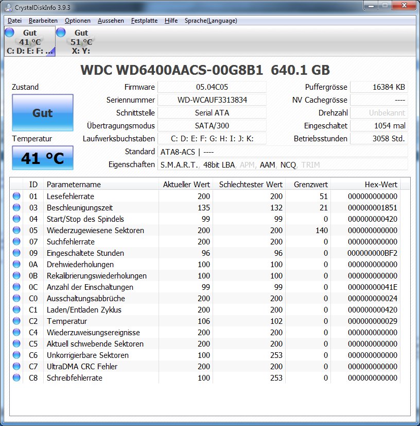Click the Eingeschaltet value 1054 mal
Viewport: 420px width, 426px height.
pos(379,126)
